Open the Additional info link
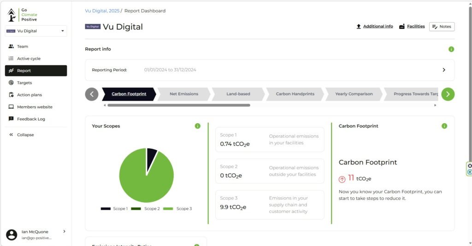This screenshot has width=472, height=246. [x=378, y=26]
